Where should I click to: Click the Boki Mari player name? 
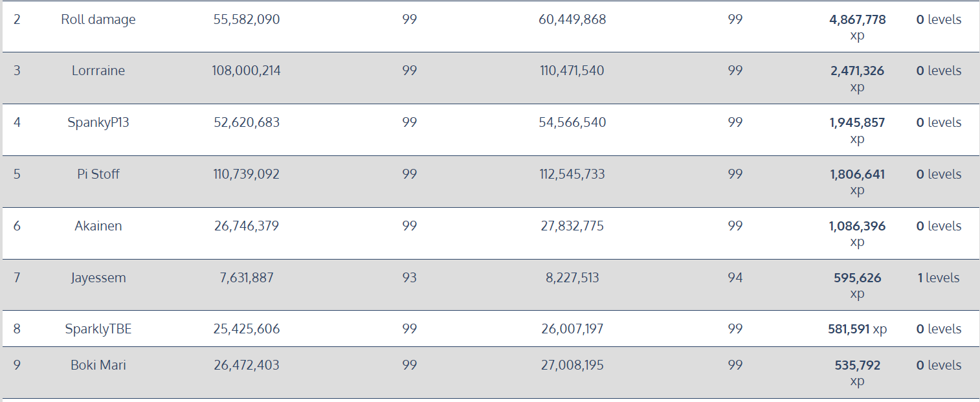click(x=98, y=365)
